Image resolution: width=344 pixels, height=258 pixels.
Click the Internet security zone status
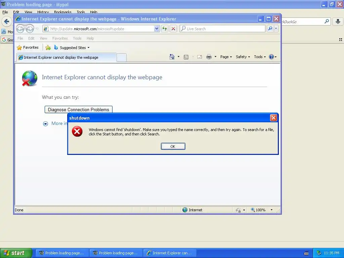pos(192,210)
